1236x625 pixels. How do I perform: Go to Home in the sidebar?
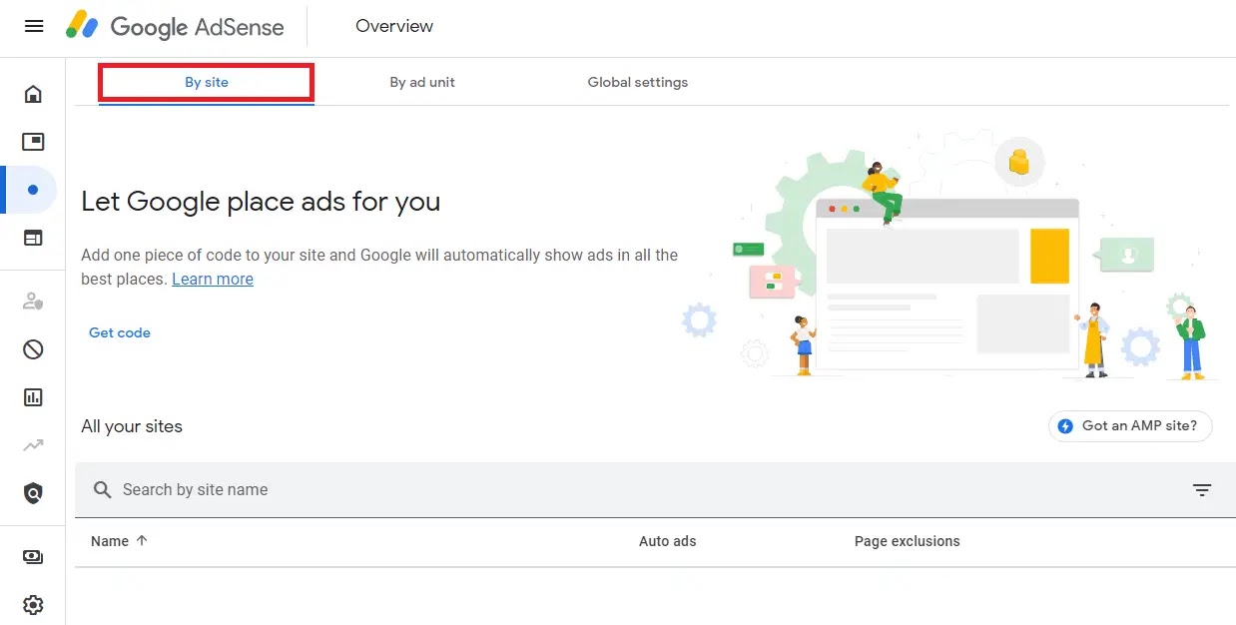tap(33, 94)
